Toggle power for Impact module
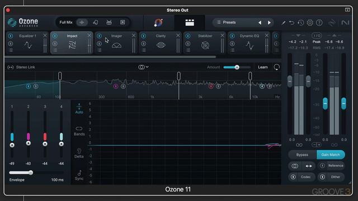Viewport: 358px width, 201px height. coord(55,36)
